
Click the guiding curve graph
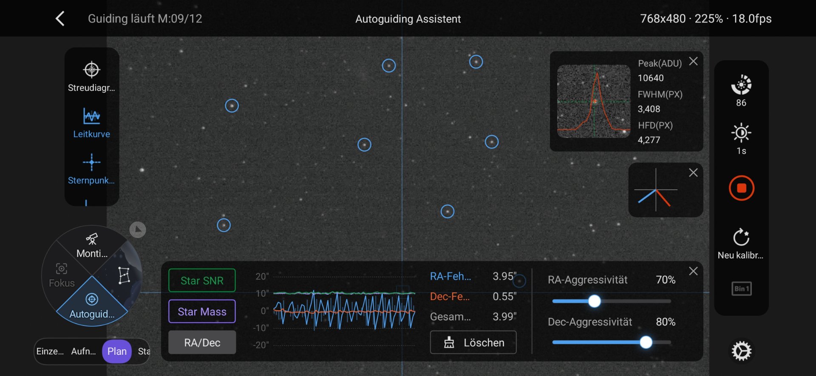click(344, 311)
